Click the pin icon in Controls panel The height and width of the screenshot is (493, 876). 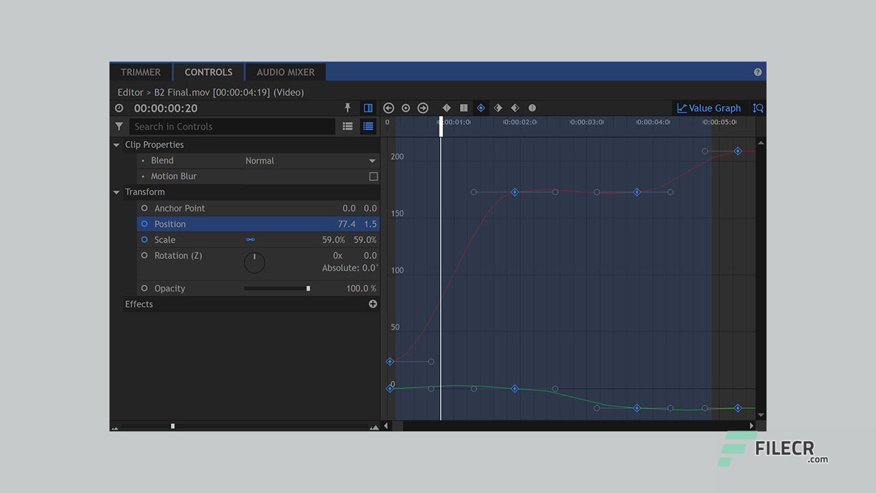coord(348,108)
